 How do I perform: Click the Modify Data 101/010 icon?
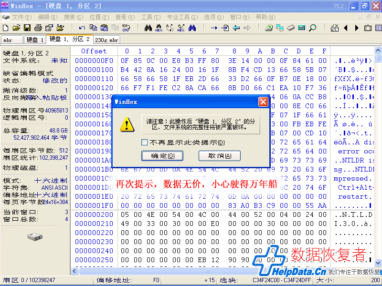coord(126,28)
